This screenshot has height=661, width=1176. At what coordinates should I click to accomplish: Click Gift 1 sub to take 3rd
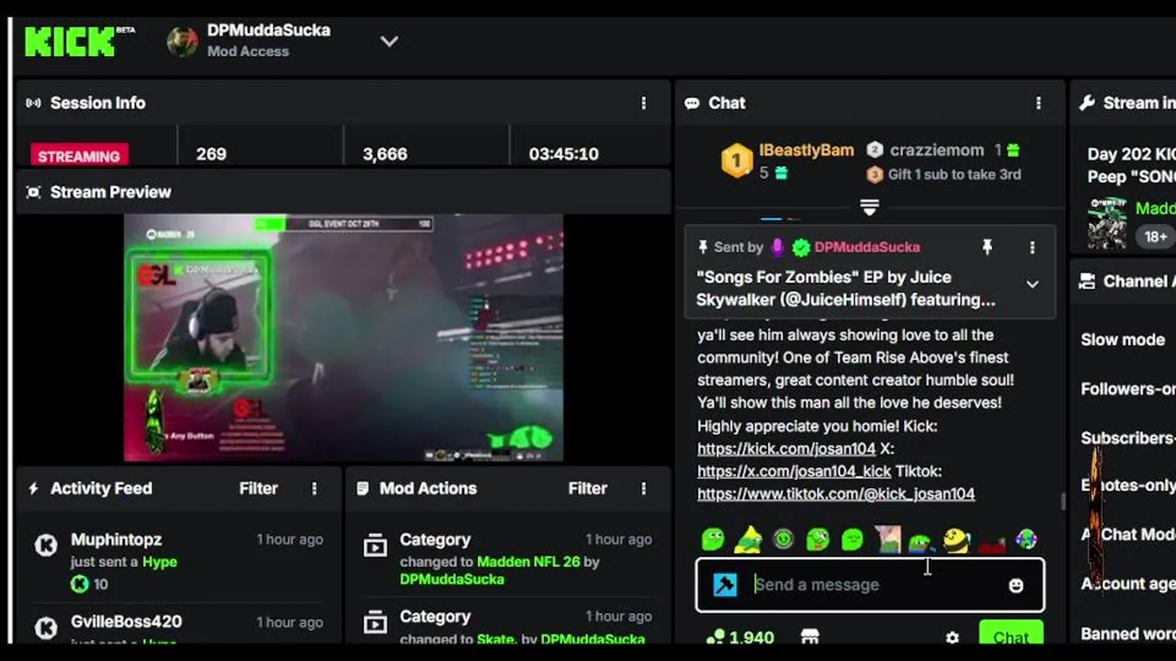tap(955, 174)
